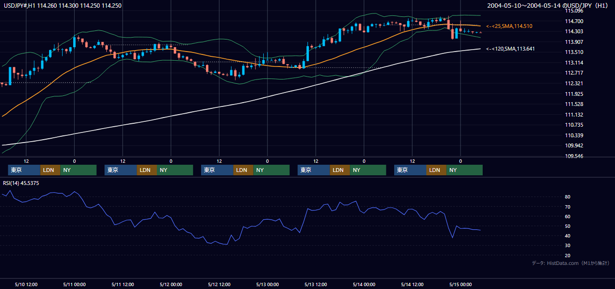Click price level 110.735 on the axis
Screen dimensions: 615x289
574,125
